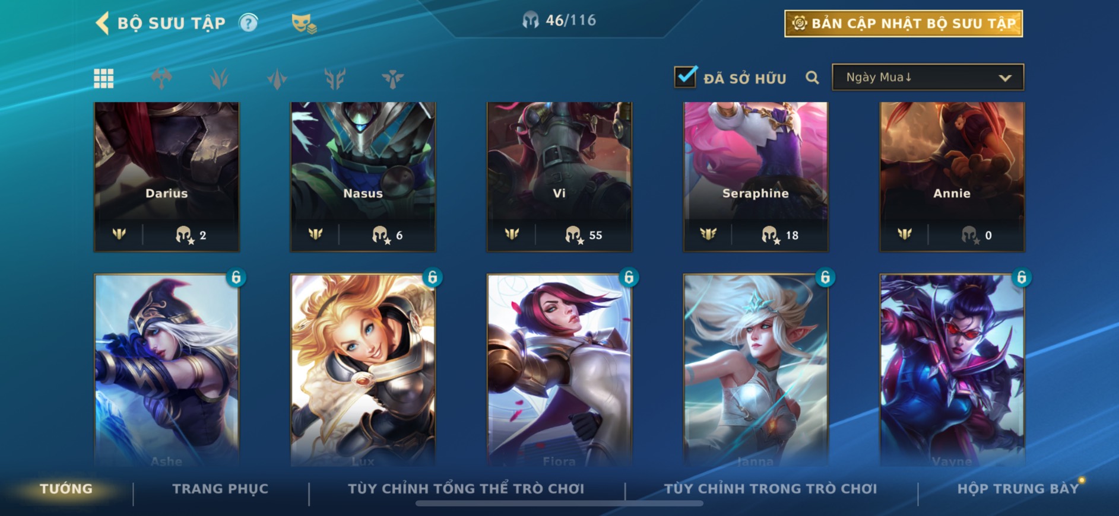Filter champions by the fifth role icon
1119x516 pixels.
(x=392, y=78)
